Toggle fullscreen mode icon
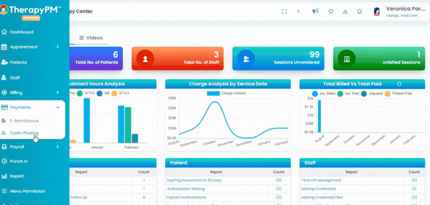 coord(284,11)
